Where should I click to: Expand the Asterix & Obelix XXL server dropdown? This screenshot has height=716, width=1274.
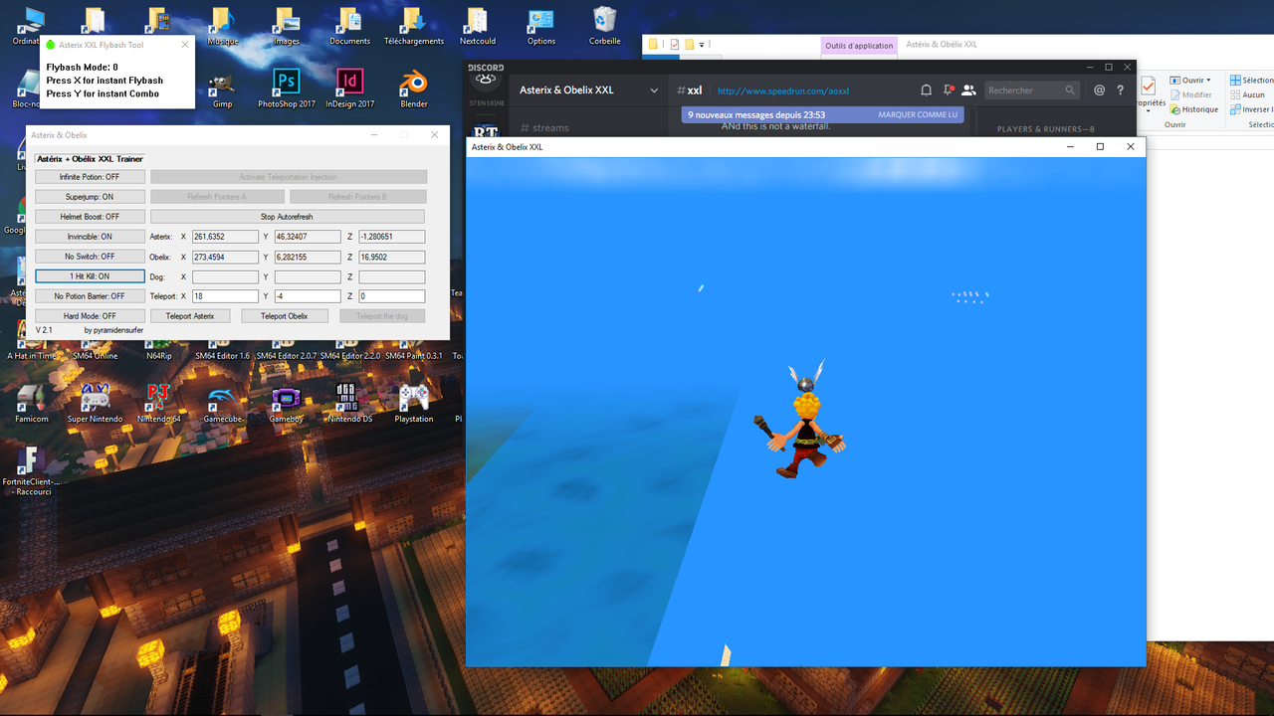click(654, 90)
